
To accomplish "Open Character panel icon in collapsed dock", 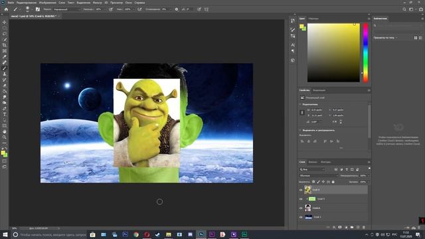I will (x=293, y=45).
